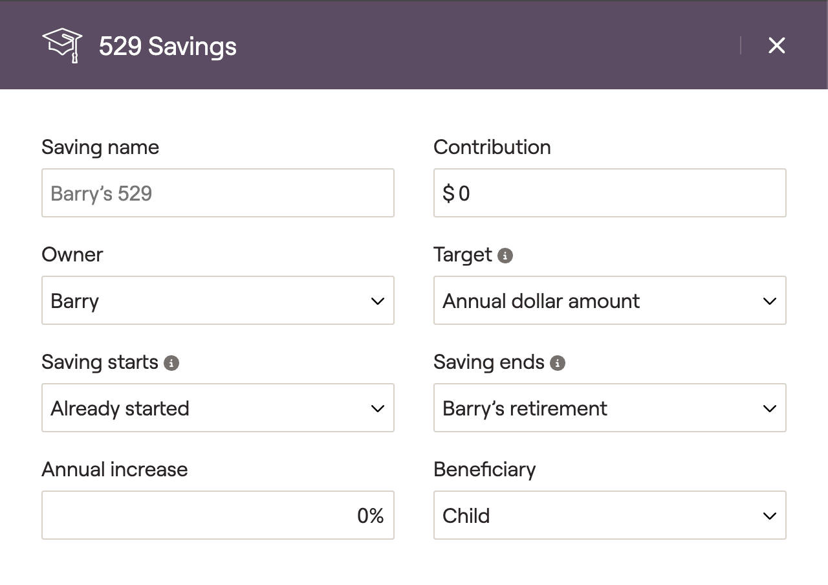This screenshot has width=828, height=585.
Task: Click the Beneficiary label text
Action: coord(485,470)
